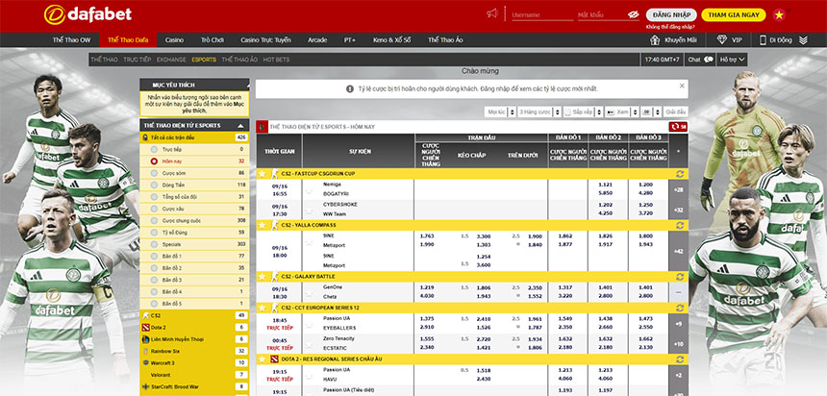Click the Đăng Nhập login button

click(x=670, y=15)
